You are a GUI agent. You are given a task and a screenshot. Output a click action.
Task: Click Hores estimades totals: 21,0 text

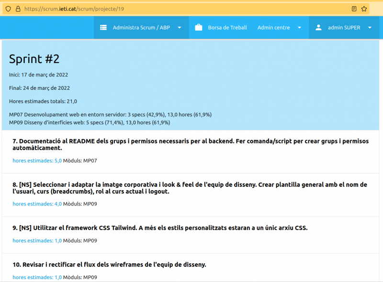coord(43,101)
